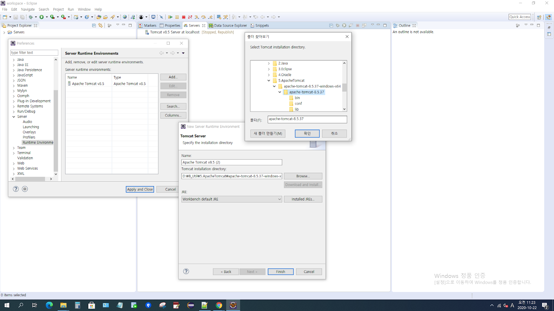Click the Tomcat installation directory field

(x=232, y=176)
